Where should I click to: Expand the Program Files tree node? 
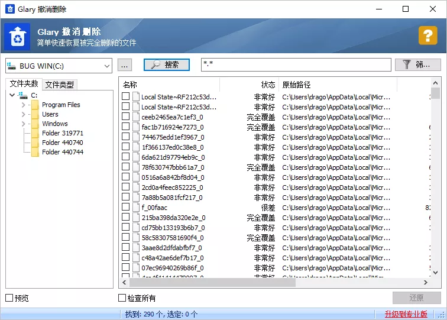pos(23,105)
